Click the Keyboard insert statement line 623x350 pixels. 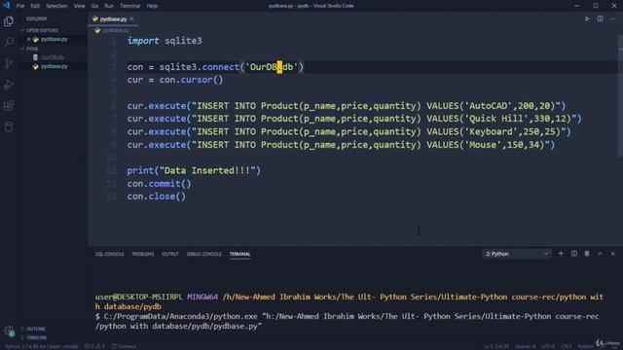[348, 132]
